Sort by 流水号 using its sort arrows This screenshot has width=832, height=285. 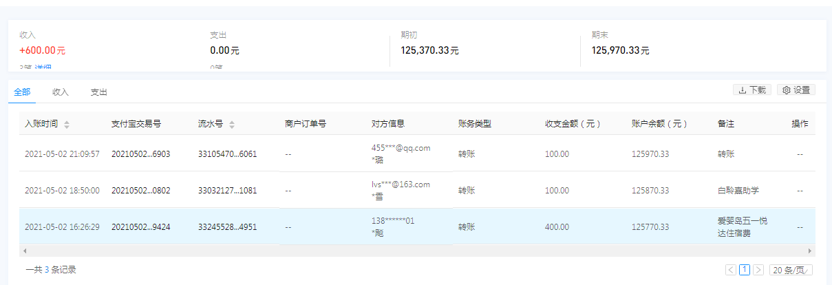coord(232,125)
